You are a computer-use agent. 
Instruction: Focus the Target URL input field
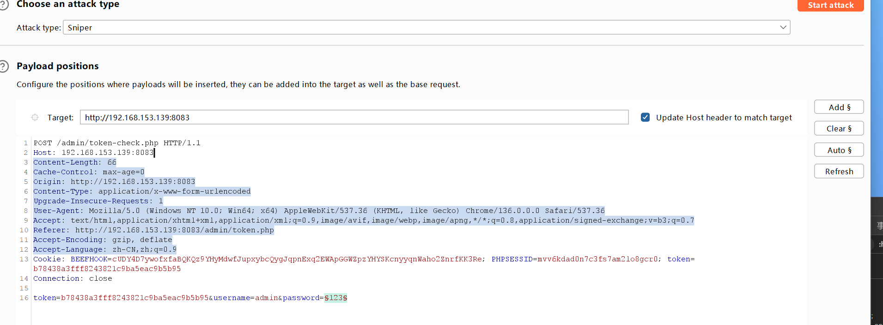coord(354,117)
